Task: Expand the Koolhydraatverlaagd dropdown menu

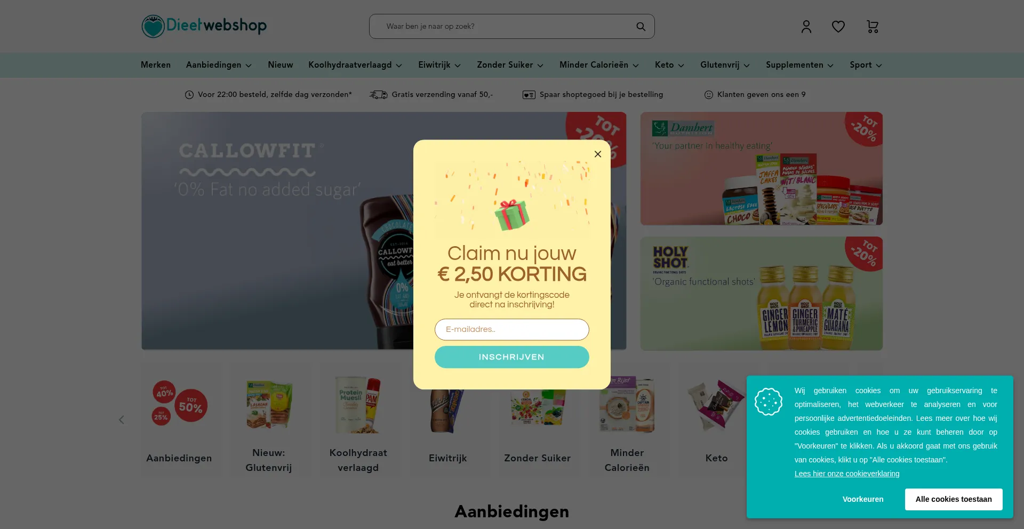Action: pos(355,65)
